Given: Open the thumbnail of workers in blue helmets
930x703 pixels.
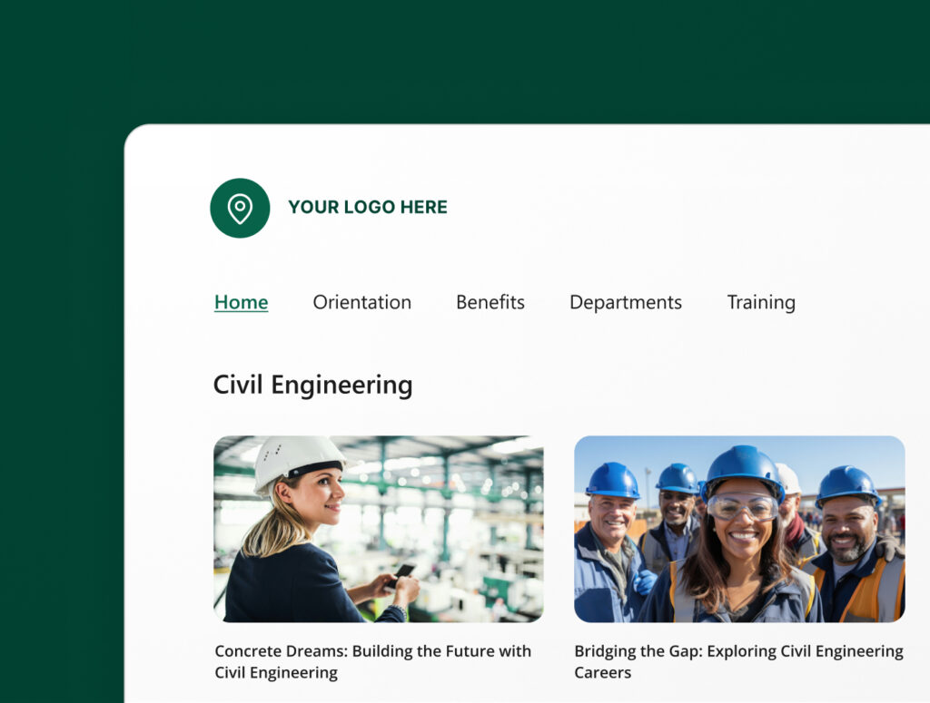Looking at the screenshot, I should [738, 528].
